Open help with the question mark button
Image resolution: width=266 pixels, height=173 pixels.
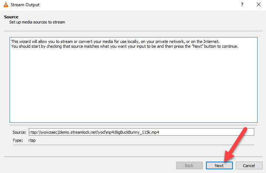[242, 4]
